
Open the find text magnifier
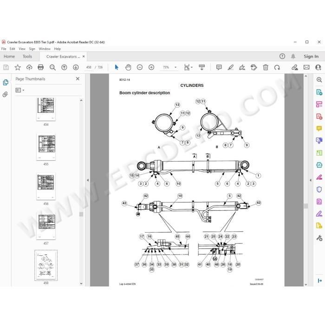click(x=52, y=67)
